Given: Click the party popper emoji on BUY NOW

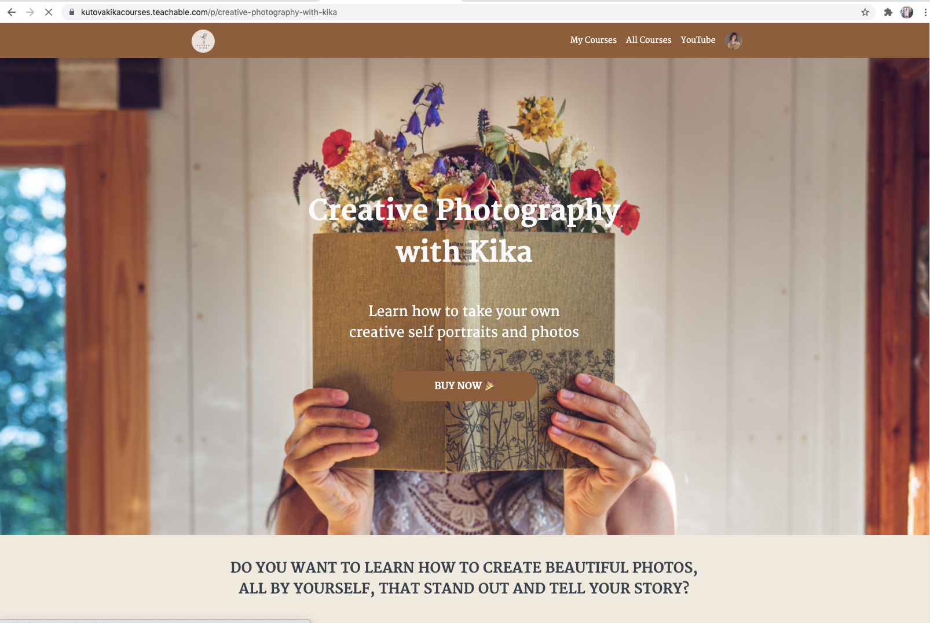Looking at the screenshot, I should (x=490, y=385).
